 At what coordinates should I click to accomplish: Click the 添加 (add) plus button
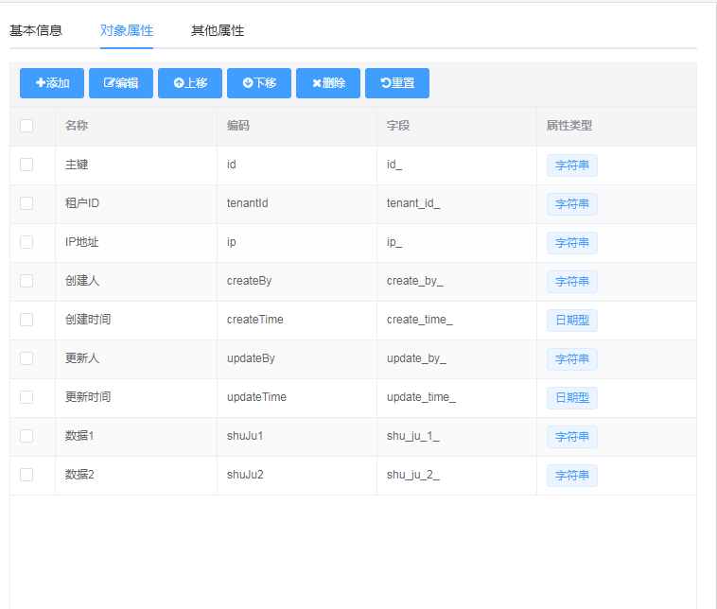[52, 83]
